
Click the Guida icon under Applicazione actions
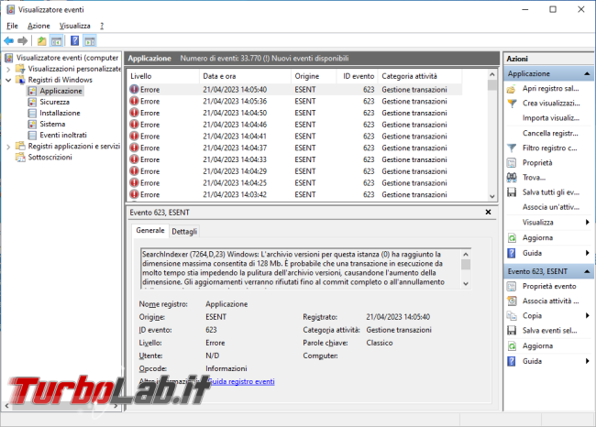click(512, 253)
